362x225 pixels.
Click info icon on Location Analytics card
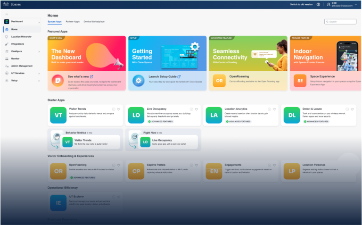click(269, 109)
